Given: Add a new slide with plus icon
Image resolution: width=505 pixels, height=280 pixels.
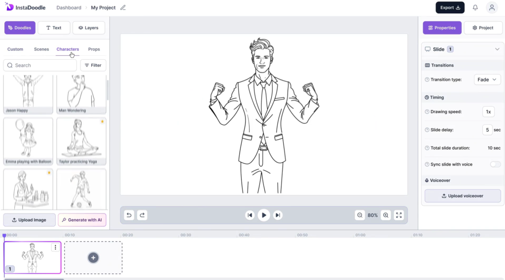Looking at the screenshot, I should click(x=93, y=257).
